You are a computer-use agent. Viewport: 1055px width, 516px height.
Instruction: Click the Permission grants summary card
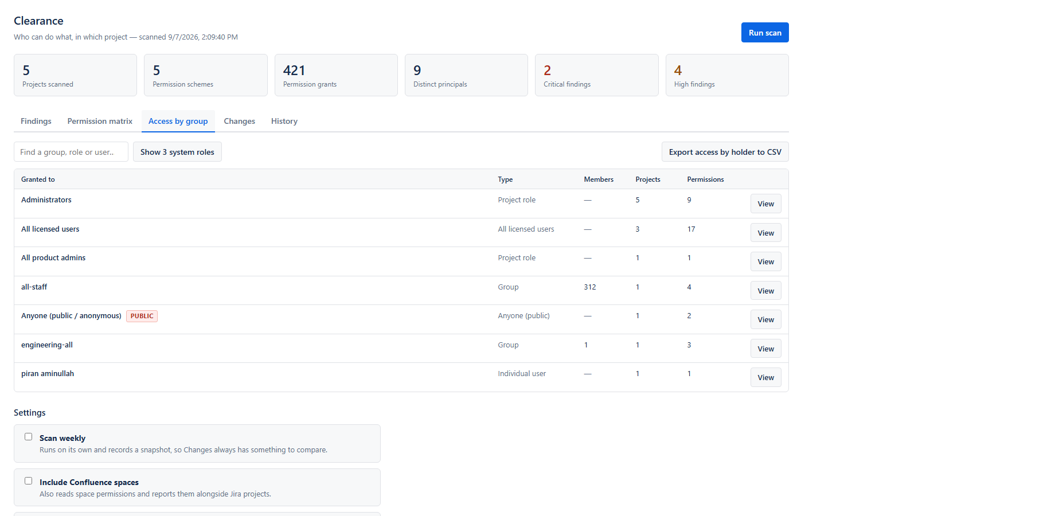[x=336, y=75]
